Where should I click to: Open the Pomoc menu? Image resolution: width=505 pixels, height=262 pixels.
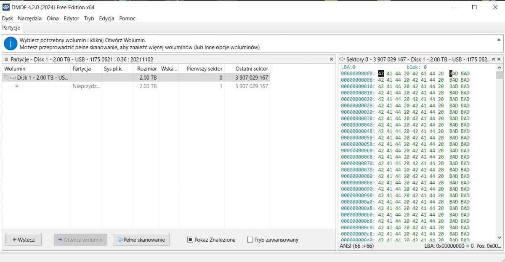point(128,19)
